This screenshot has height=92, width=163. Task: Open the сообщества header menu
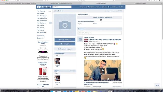click(90, 7)
